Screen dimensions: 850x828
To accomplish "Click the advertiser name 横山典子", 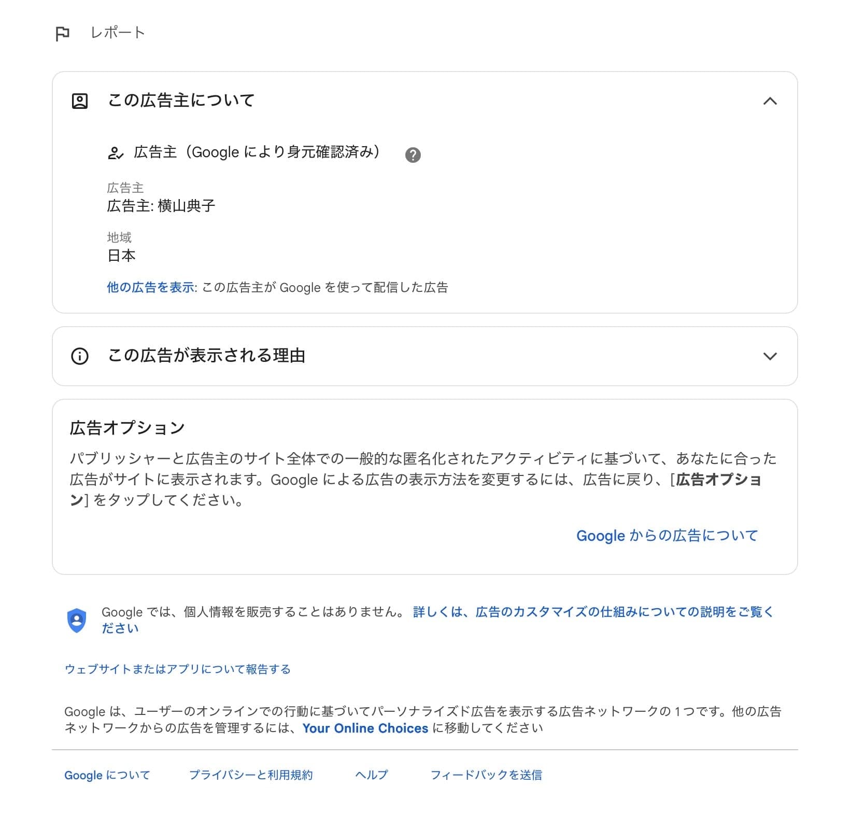I will 186,206.
